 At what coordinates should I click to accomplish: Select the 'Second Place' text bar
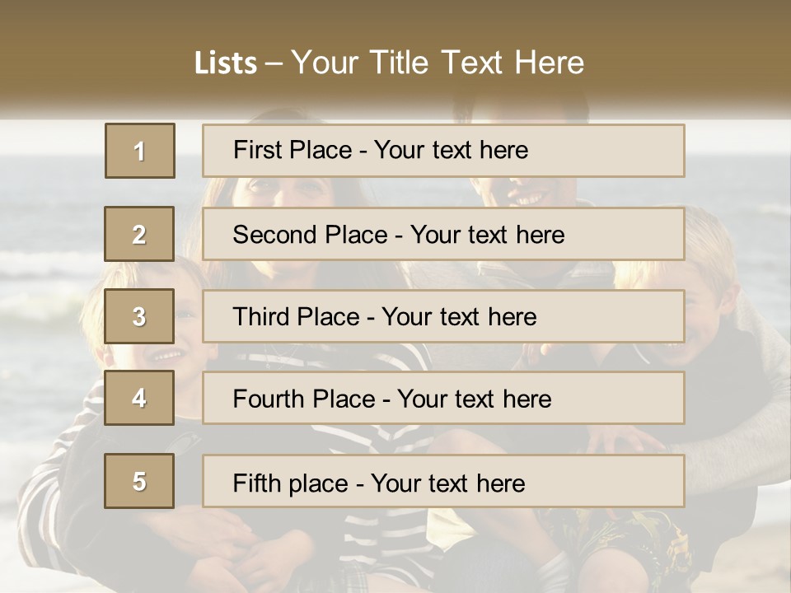click(443, 234)
